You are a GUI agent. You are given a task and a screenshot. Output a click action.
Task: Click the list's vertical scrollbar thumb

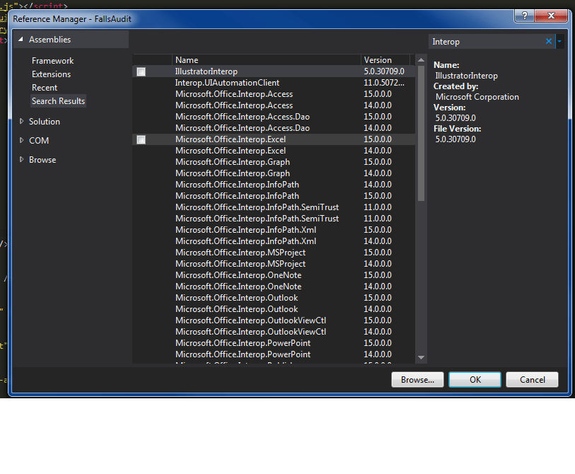click(421, 133)
